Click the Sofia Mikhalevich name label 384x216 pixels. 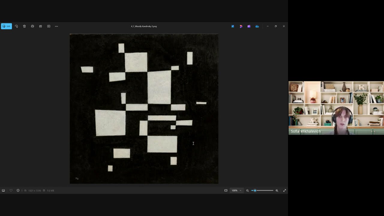[306, 131]
